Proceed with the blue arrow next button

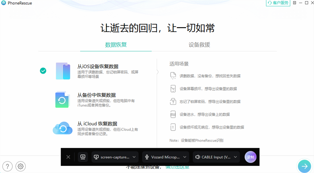tap(304, 166)
